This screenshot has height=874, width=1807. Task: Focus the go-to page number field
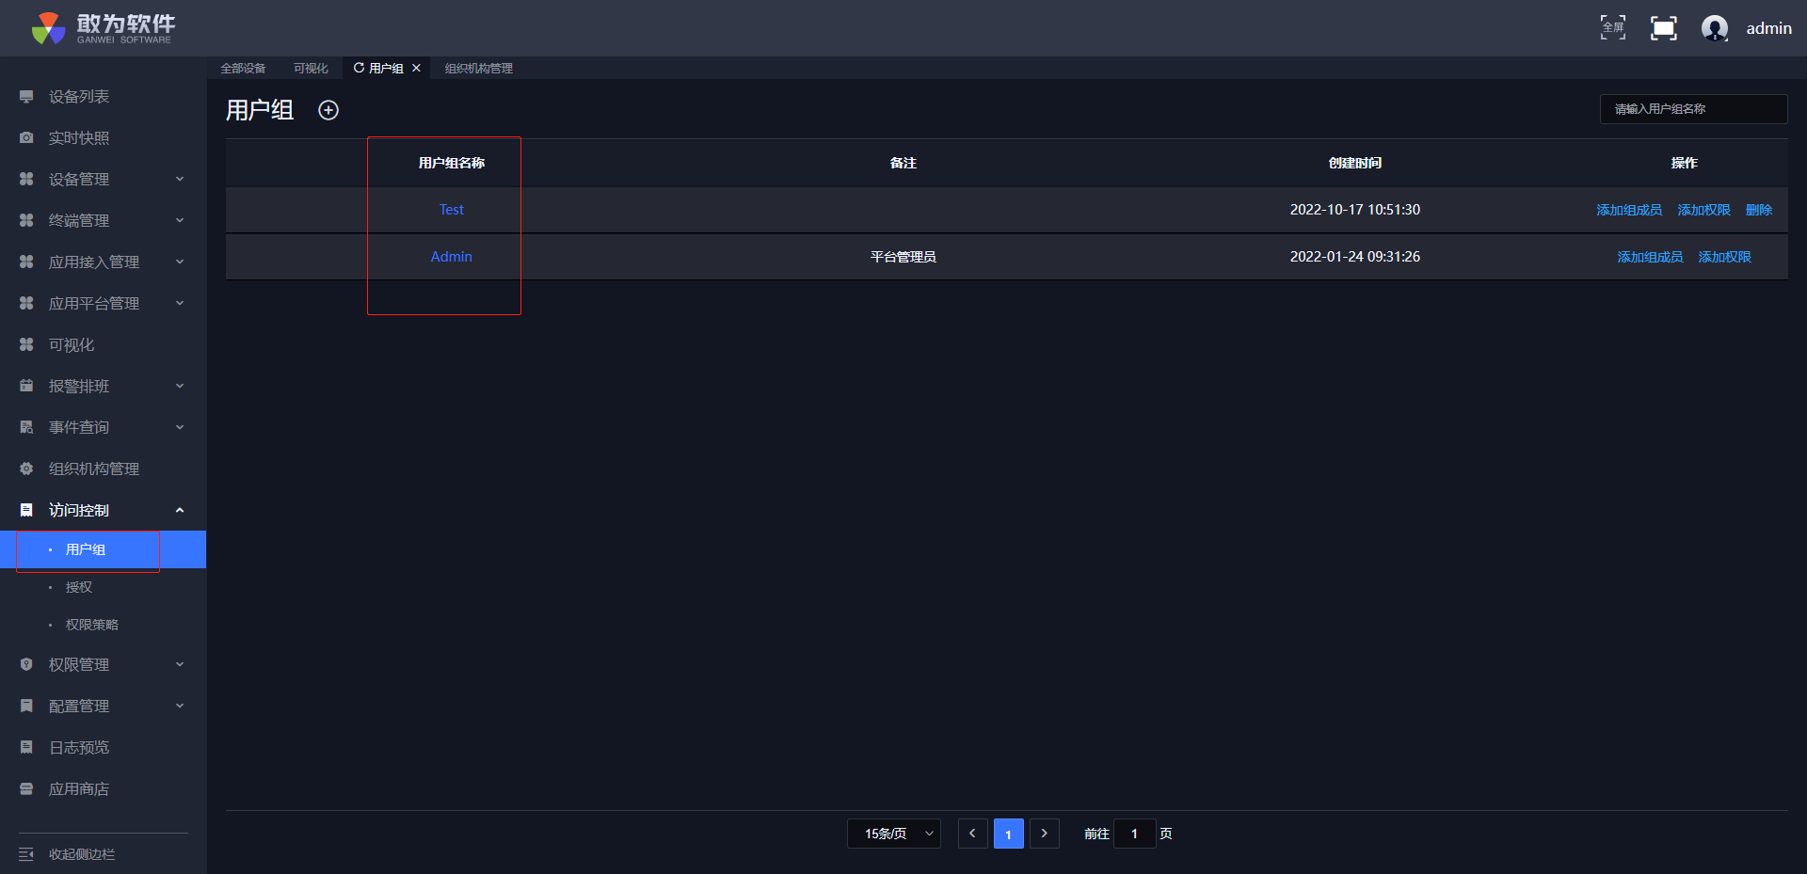click(1135, 834)
